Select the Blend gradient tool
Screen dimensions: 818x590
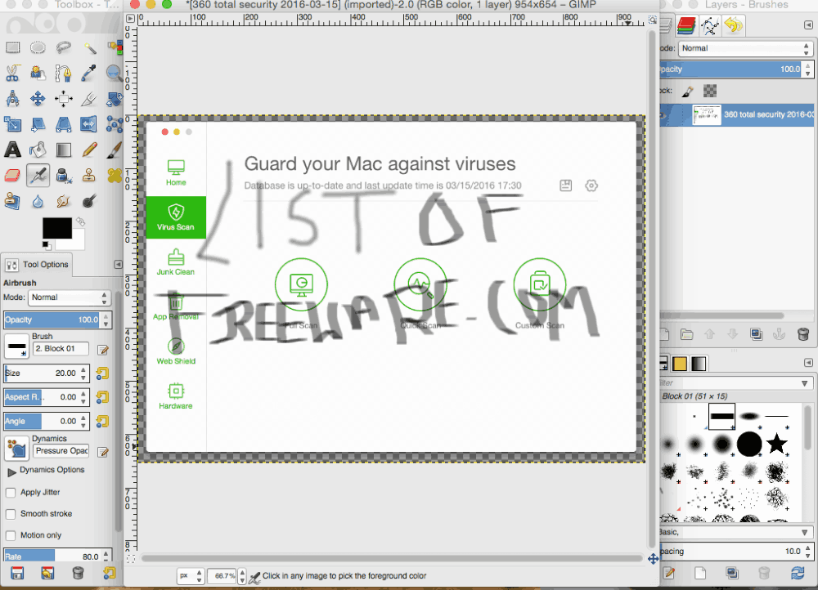pyautogui.click(x=63, y=150)
